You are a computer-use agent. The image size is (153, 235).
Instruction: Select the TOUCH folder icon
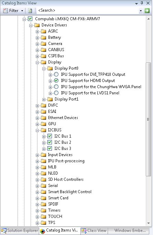(x=44, y=216)
